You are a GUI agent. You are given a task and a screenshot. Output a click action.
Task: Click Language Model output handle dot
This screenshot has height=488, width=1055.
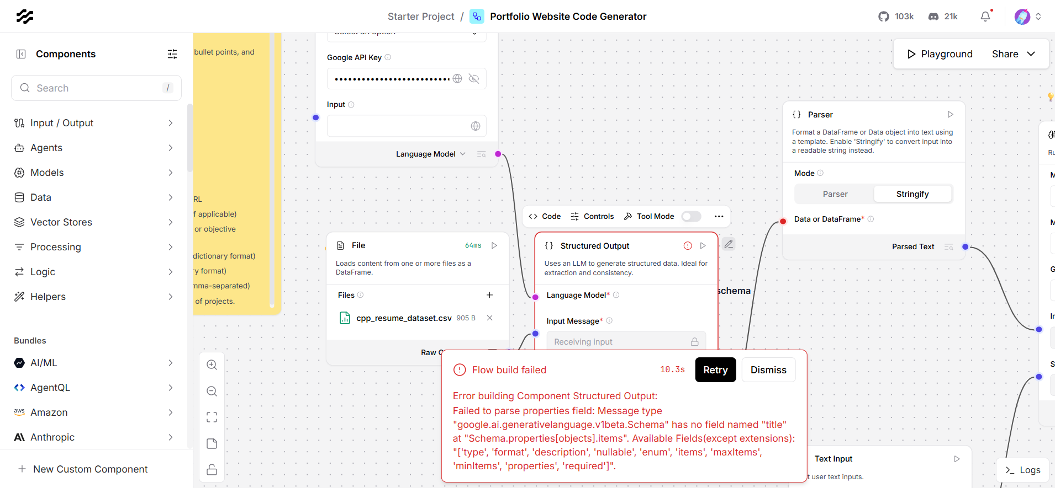coord(498,154)
